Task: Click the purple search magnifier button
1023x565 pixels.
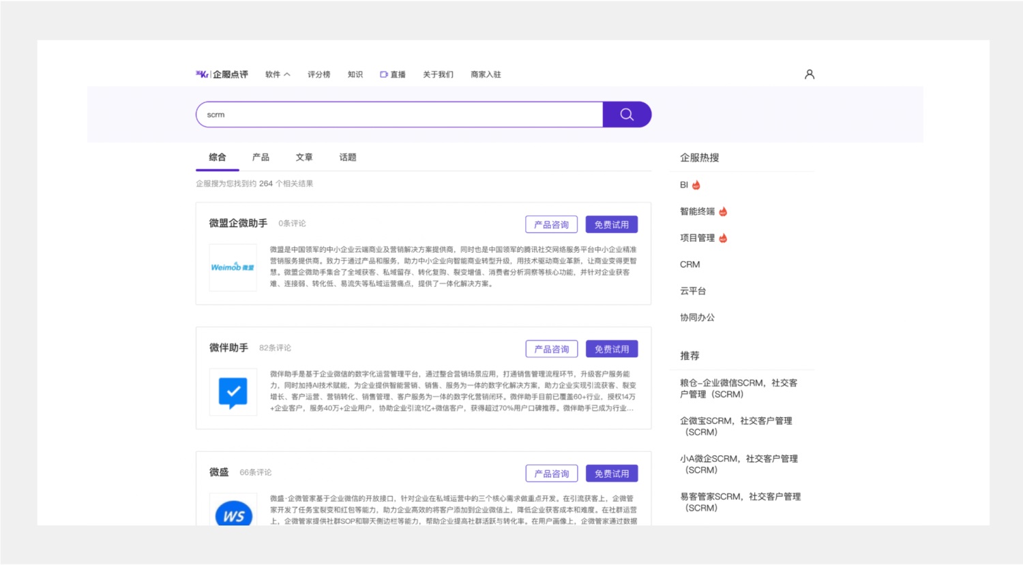Action: [x=627, y=114]
